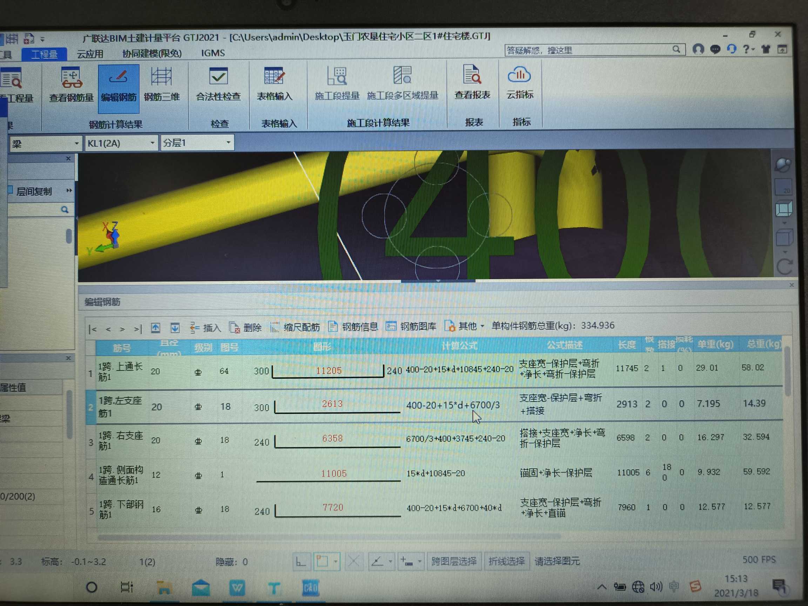Close the upper left side panel
Image resolution: width=808 pixels, height=606 pixels.
click(68, 159)
